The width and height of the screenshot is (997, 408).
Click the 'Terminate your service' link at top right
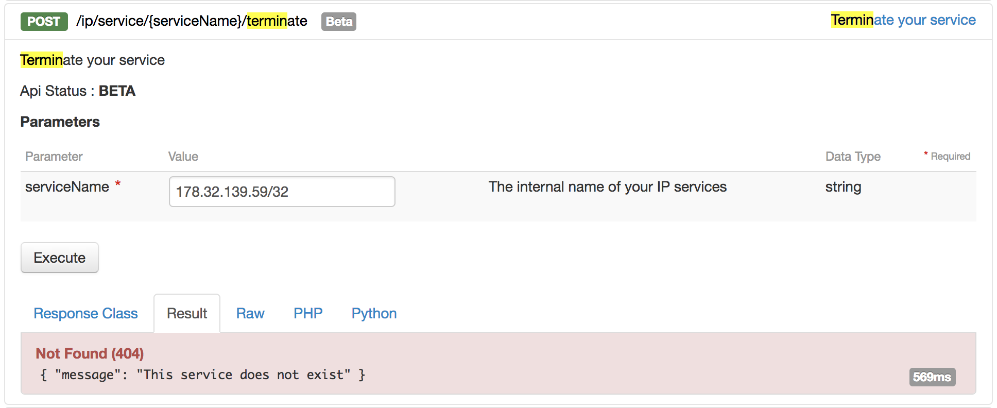click(903, 20)
